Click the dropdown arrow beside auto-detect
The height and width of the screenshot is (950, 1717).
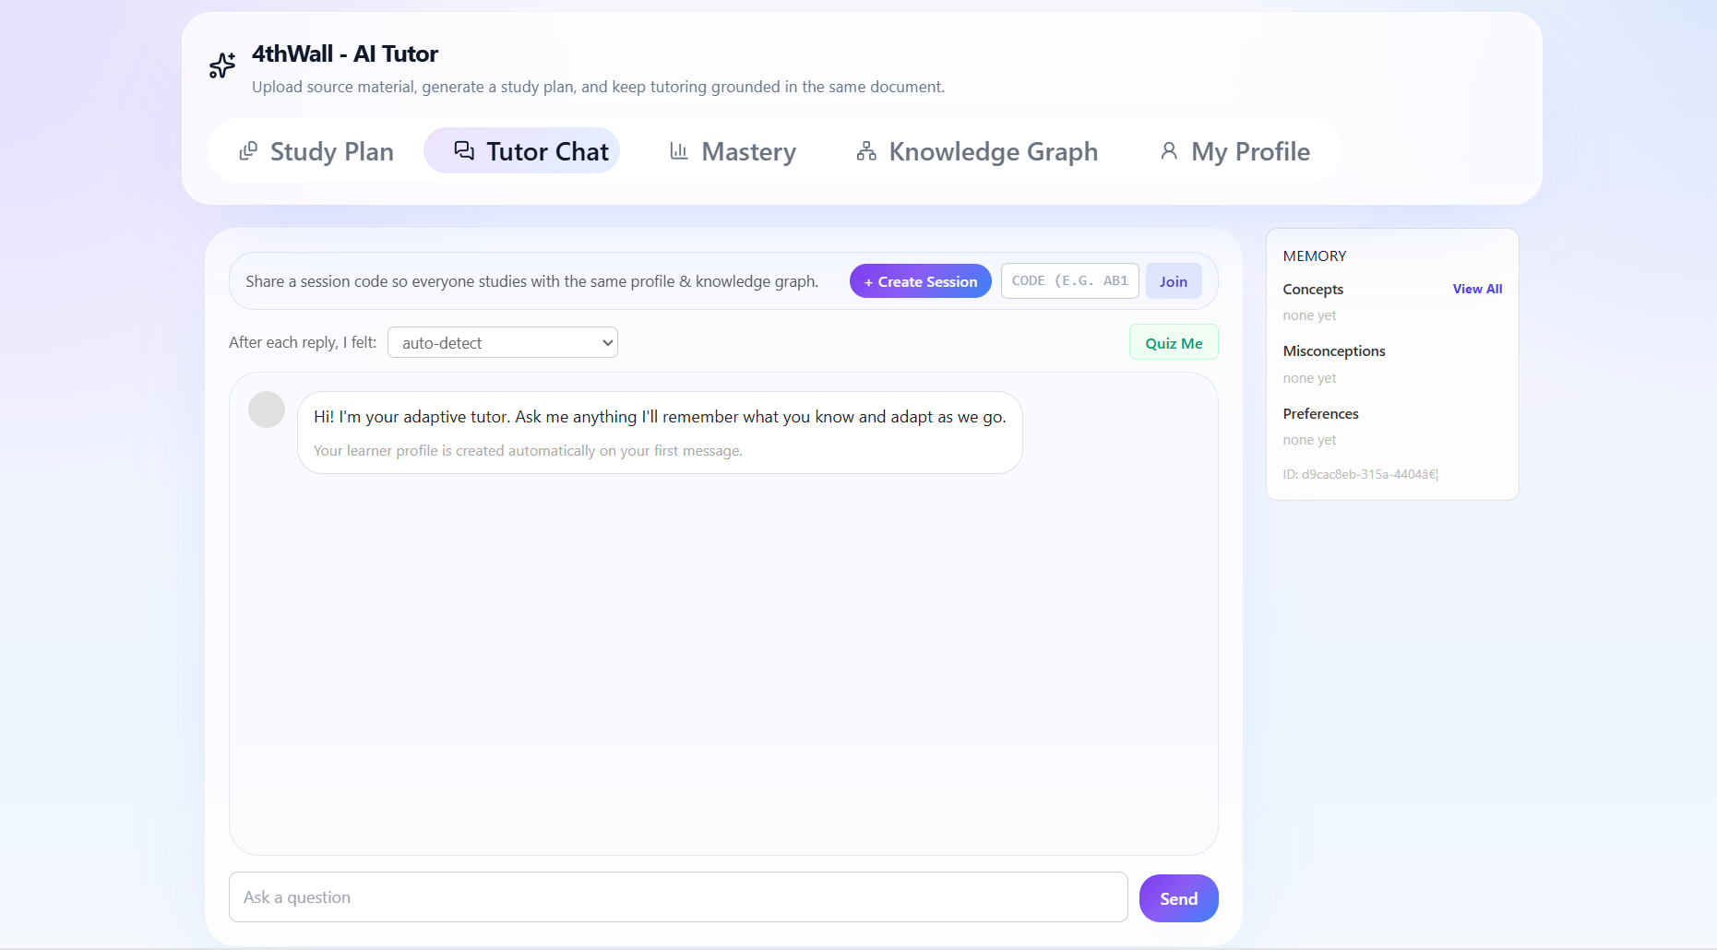point(607,342)
